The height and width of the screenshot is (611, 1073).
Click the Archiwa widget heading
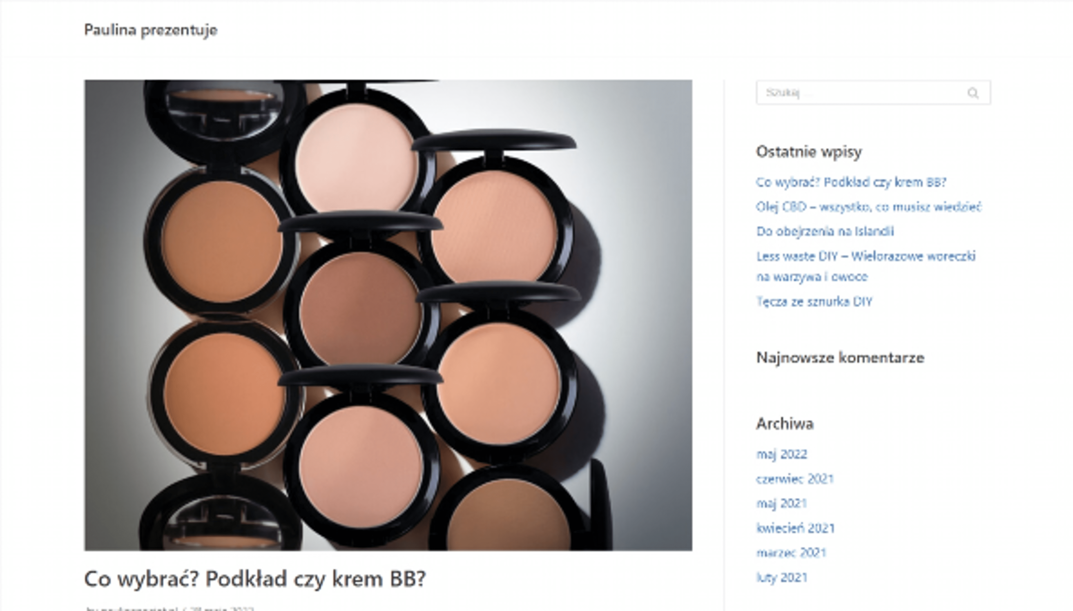pos(784,424)
